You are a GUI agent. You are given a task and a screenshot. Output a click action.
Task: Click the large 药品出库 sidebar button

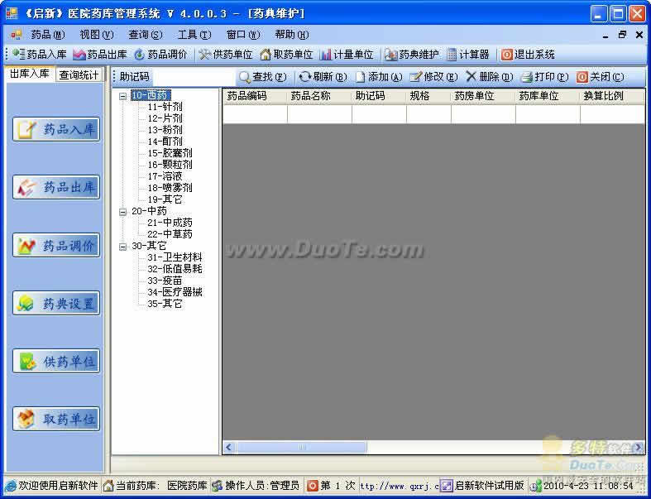(x=56, y=187)
